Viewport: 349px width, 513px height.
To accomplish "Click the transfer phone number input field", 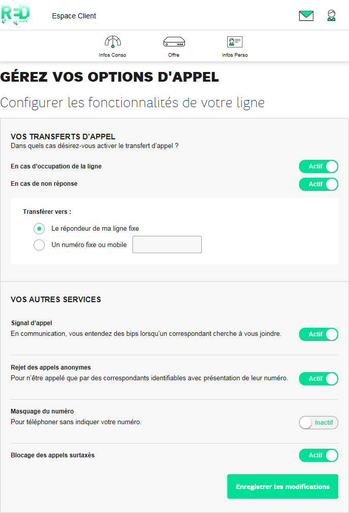I will pos(167,245).
